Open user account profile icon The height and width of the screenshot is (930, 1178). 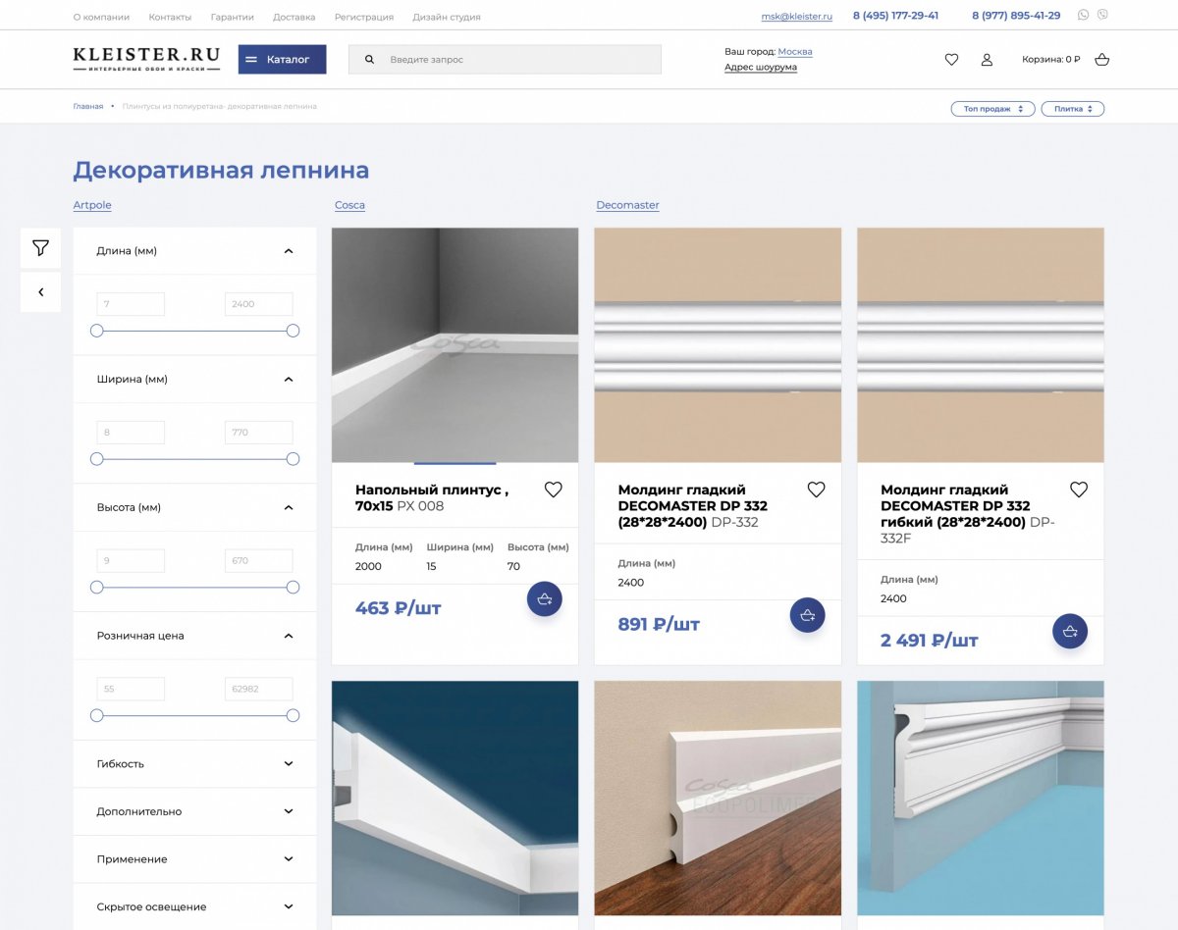pos(987,59)
